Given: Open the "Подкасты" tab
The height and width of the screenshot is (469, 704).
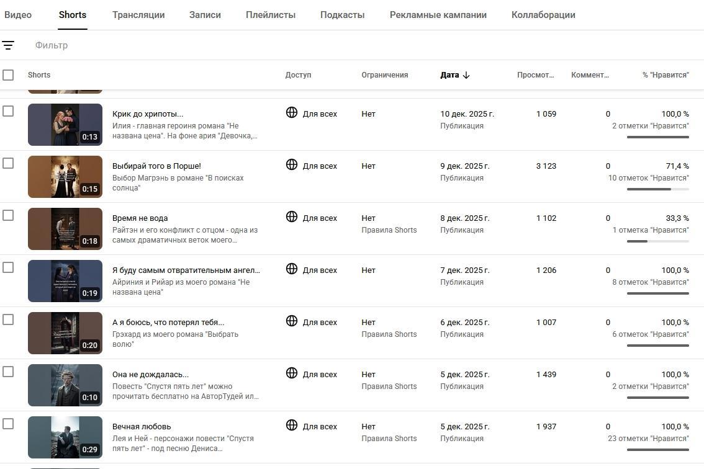Looking at the screenshot, I should point(343,15).
